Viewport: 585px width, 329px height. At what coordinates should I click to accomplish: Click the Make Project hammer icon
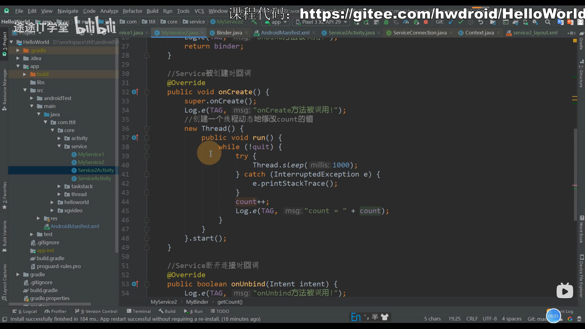(254, 22)
